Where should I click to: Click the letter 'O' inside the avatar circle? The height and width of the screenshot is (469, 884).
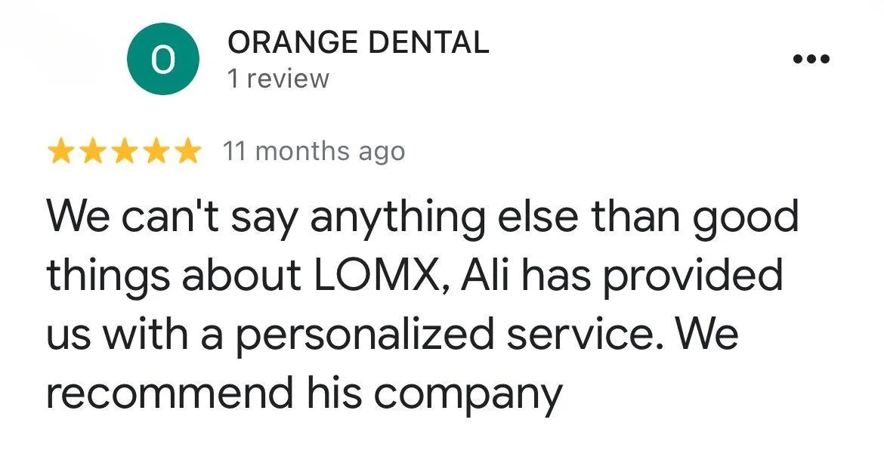coord(163,59)
